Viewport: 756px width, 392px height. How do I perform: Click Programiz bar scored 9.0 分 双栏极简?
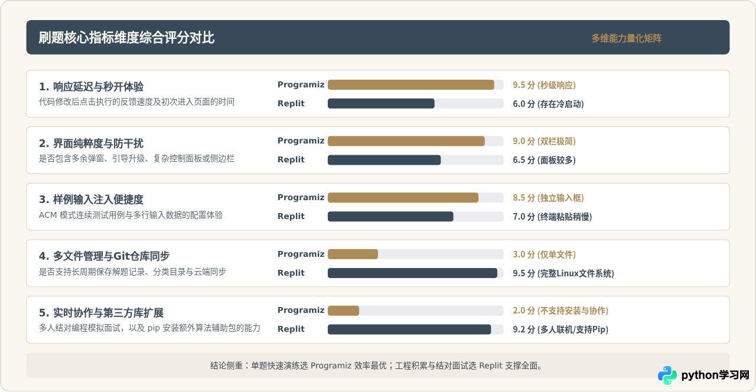(x=406, y=141)
